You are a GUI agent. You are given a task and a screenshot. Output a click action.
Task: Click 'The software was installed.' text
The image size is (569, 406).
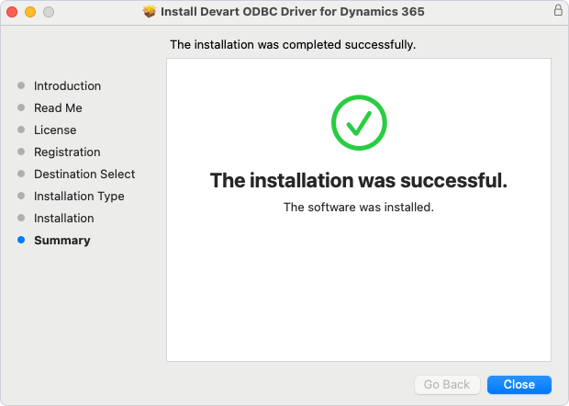(x=359, y=208)
